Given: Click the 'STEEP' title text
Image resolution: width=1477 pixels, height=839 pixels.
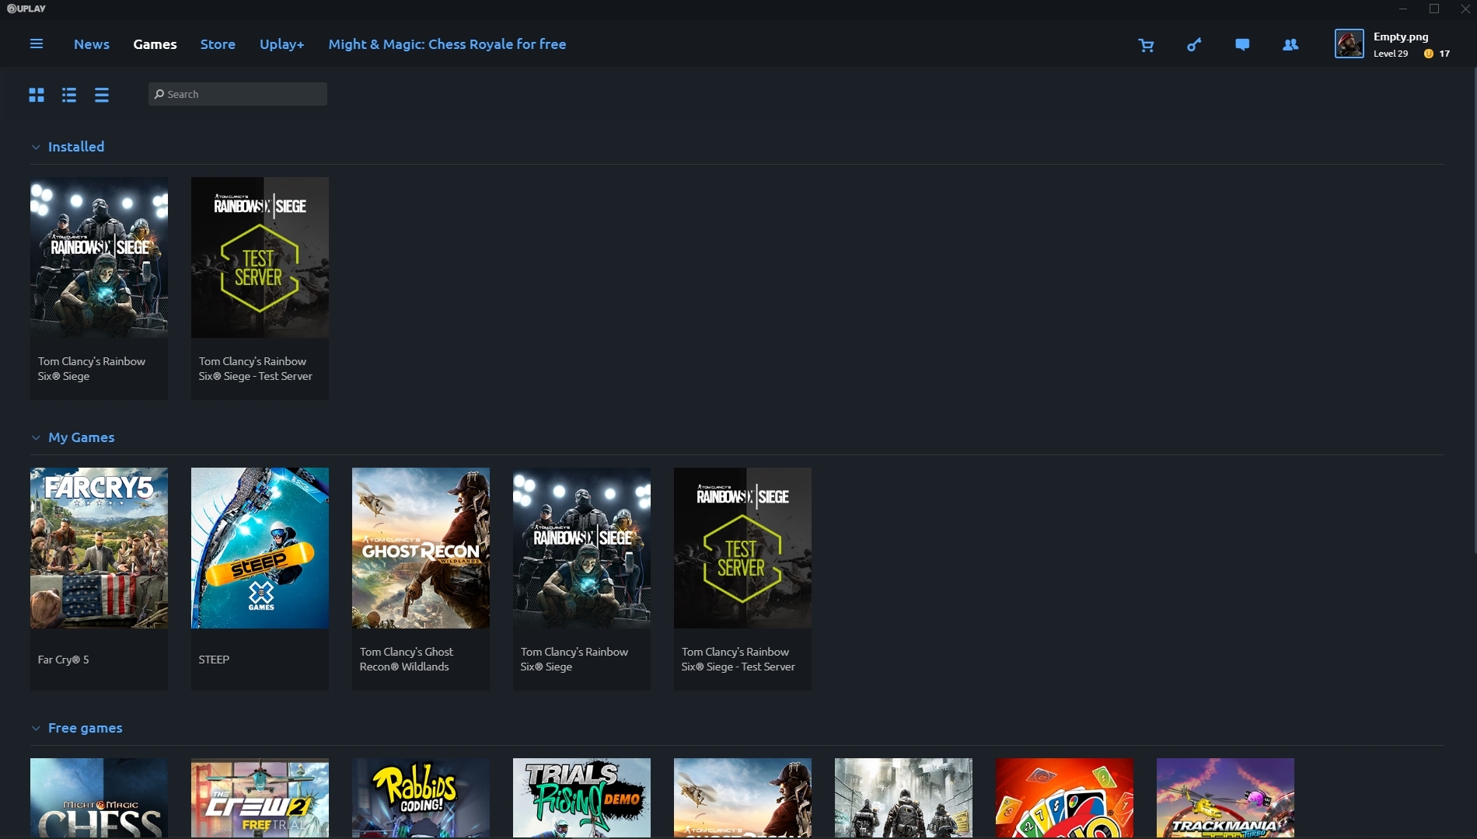Looking at the screenshot, I should (x=214, y=660).
